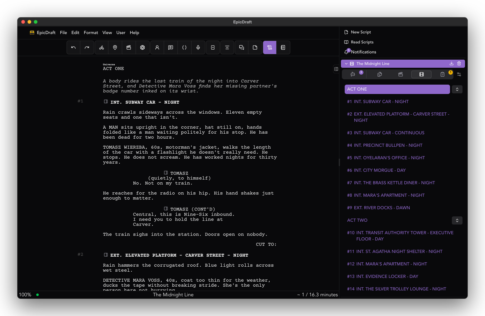Select the clapperboard scene heading toolbar icon

coord(129,47)
